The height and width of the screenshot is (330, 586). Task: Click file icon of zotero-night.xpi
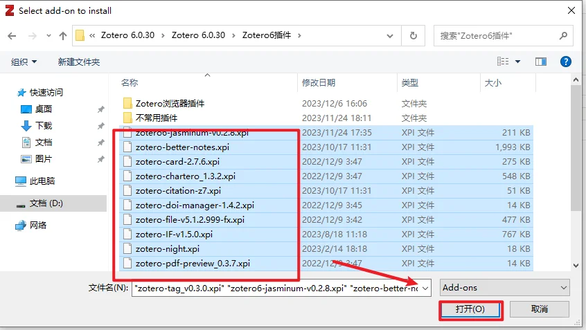tap(127, 249)
